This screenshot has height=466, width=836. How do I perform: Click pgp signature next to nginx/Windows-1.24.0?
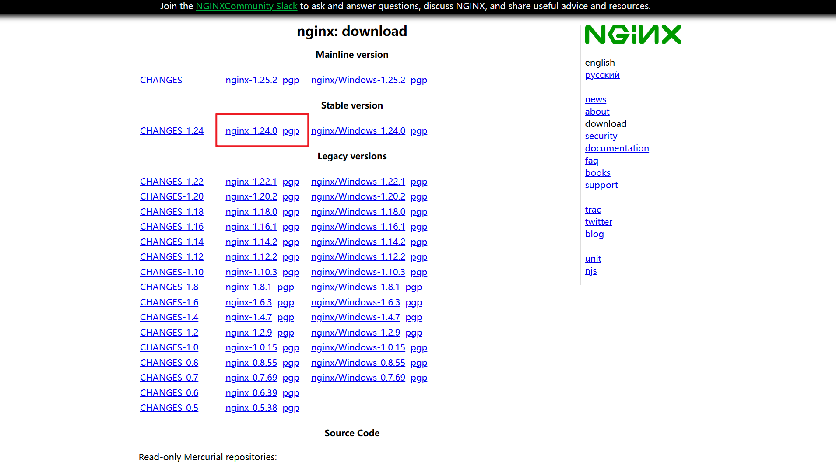419,131
